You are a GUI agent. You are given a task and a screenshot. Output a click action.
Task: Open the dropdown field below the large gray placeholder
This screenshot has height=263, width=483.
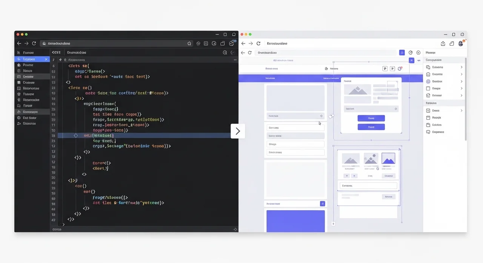point(295,116)
